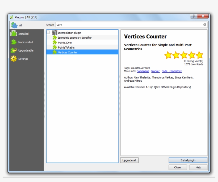
Task: Open the plugin homepage link
Action: click(143, 71)
